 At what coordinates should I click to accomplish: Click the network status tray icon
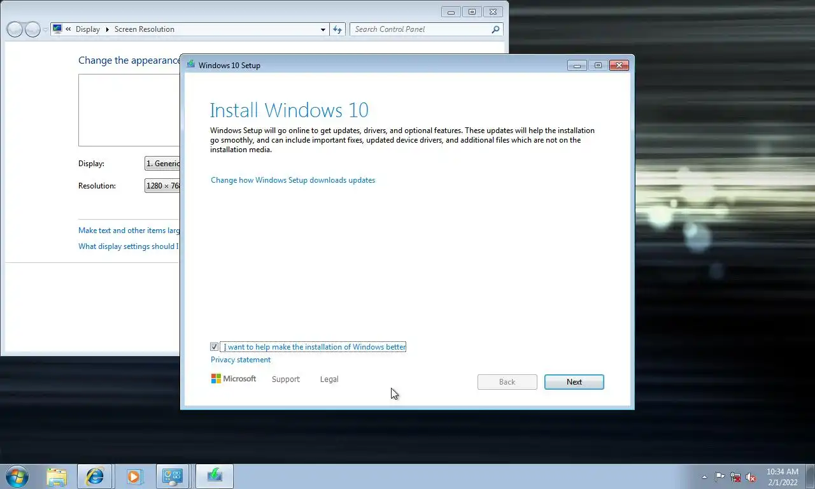click(735, 477)
